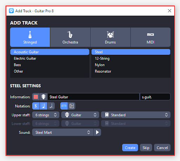
Task: Open the upper staff Standard tuning dropdown
Action: point(136,115)
